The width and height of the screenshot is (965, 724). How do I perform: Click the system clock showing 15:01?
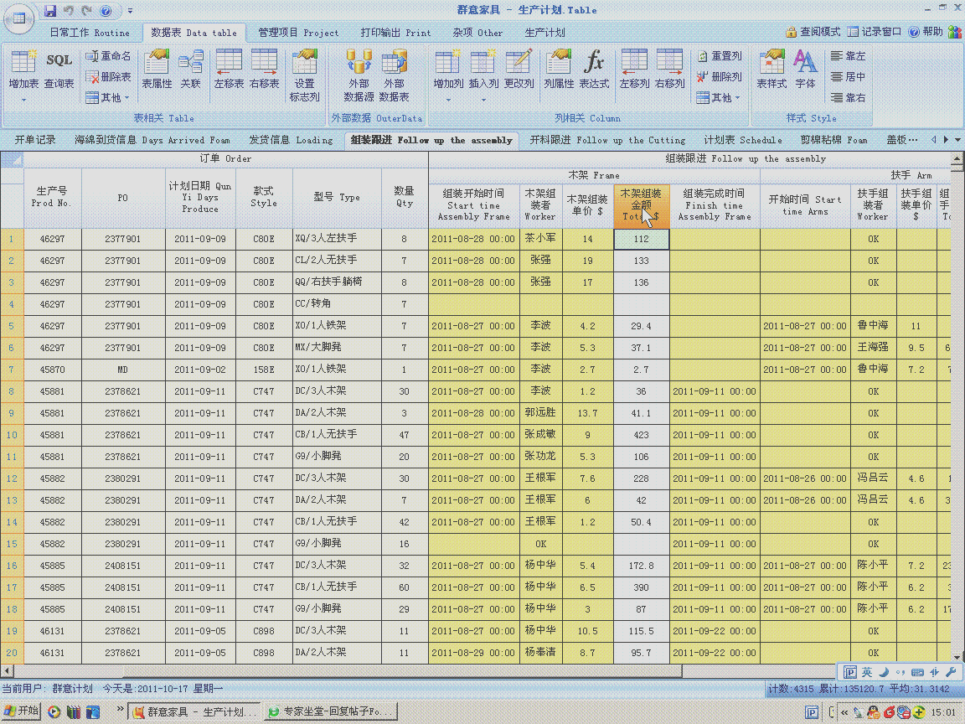point(943,712)
